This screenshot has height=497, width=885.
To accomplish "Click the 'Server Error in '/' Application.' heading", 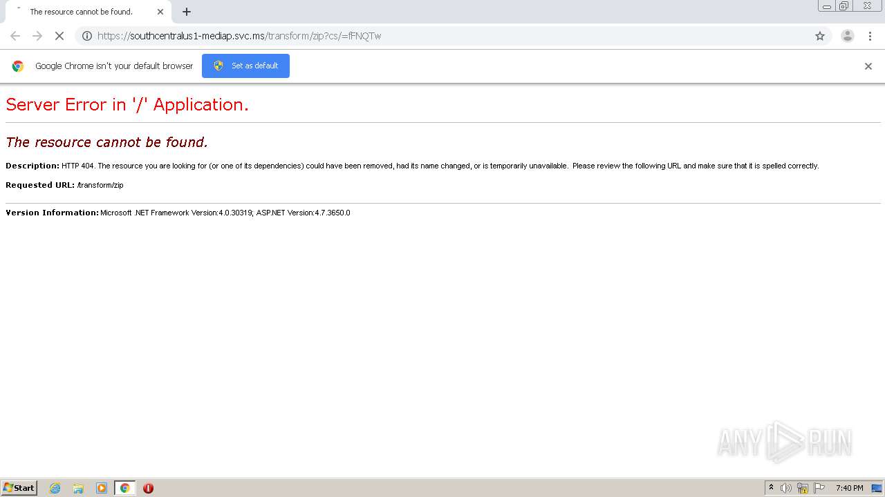I will click(x=127, y=104).
